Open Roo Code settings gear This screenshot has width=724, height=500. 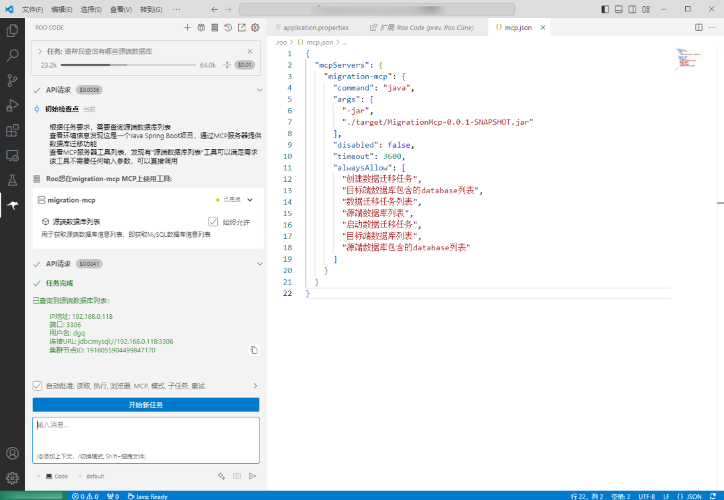(255, 28)
